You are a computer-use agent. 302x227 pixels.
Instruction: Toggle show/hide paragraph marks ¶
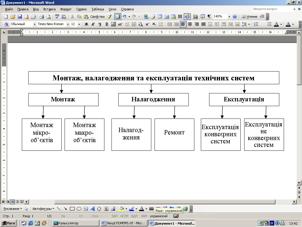pos(209,17)
